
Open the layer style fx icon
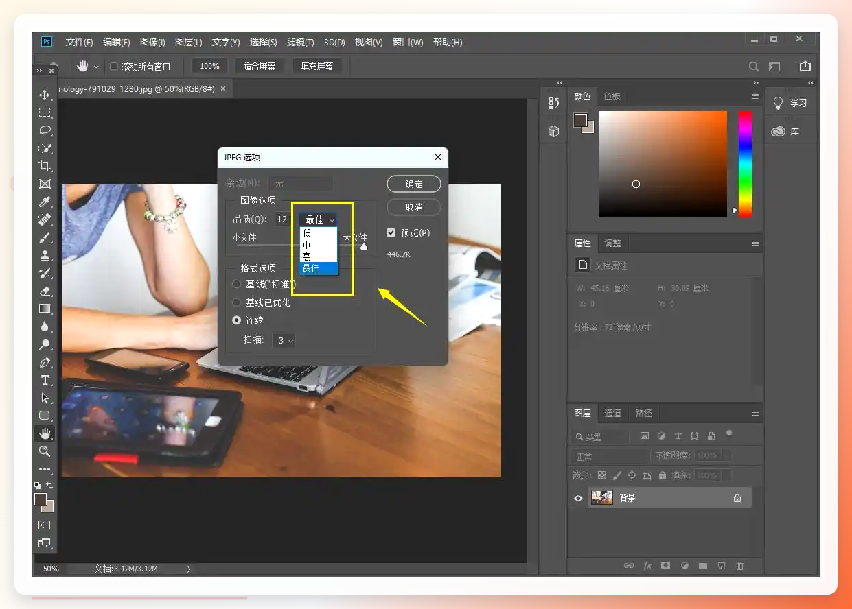coord(647,566)
